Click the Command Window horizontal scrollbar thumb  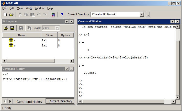point(123,102)
